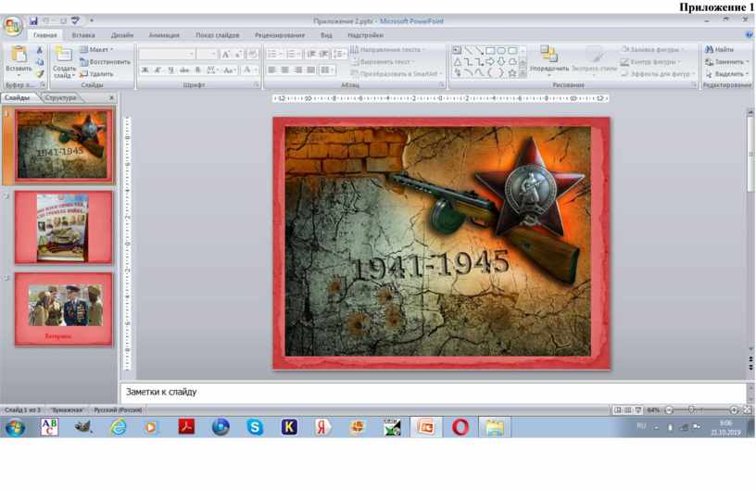Screen dimensions: 756x491
Task: Click the zoom in plus button
Action: pos(734,410)
